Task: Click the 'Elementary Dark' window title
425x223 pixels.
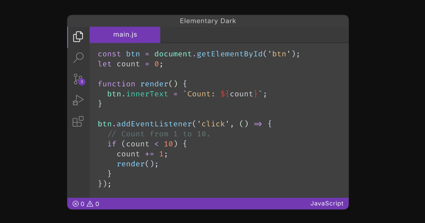Action: [x=208, y=21]
